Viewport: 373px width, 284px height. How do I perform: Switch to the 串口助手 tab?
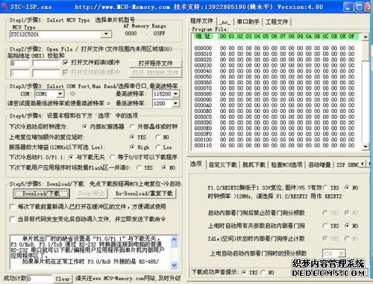pos(248,22)
